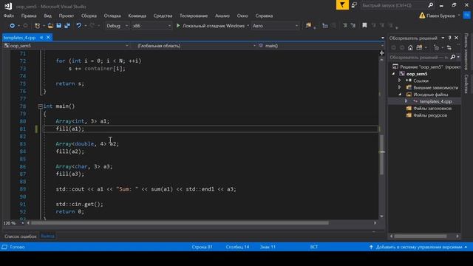Click the yellow notifications filter flag icon
The height and width of the screenshot is (266, 473).
(x=342, y=5)
